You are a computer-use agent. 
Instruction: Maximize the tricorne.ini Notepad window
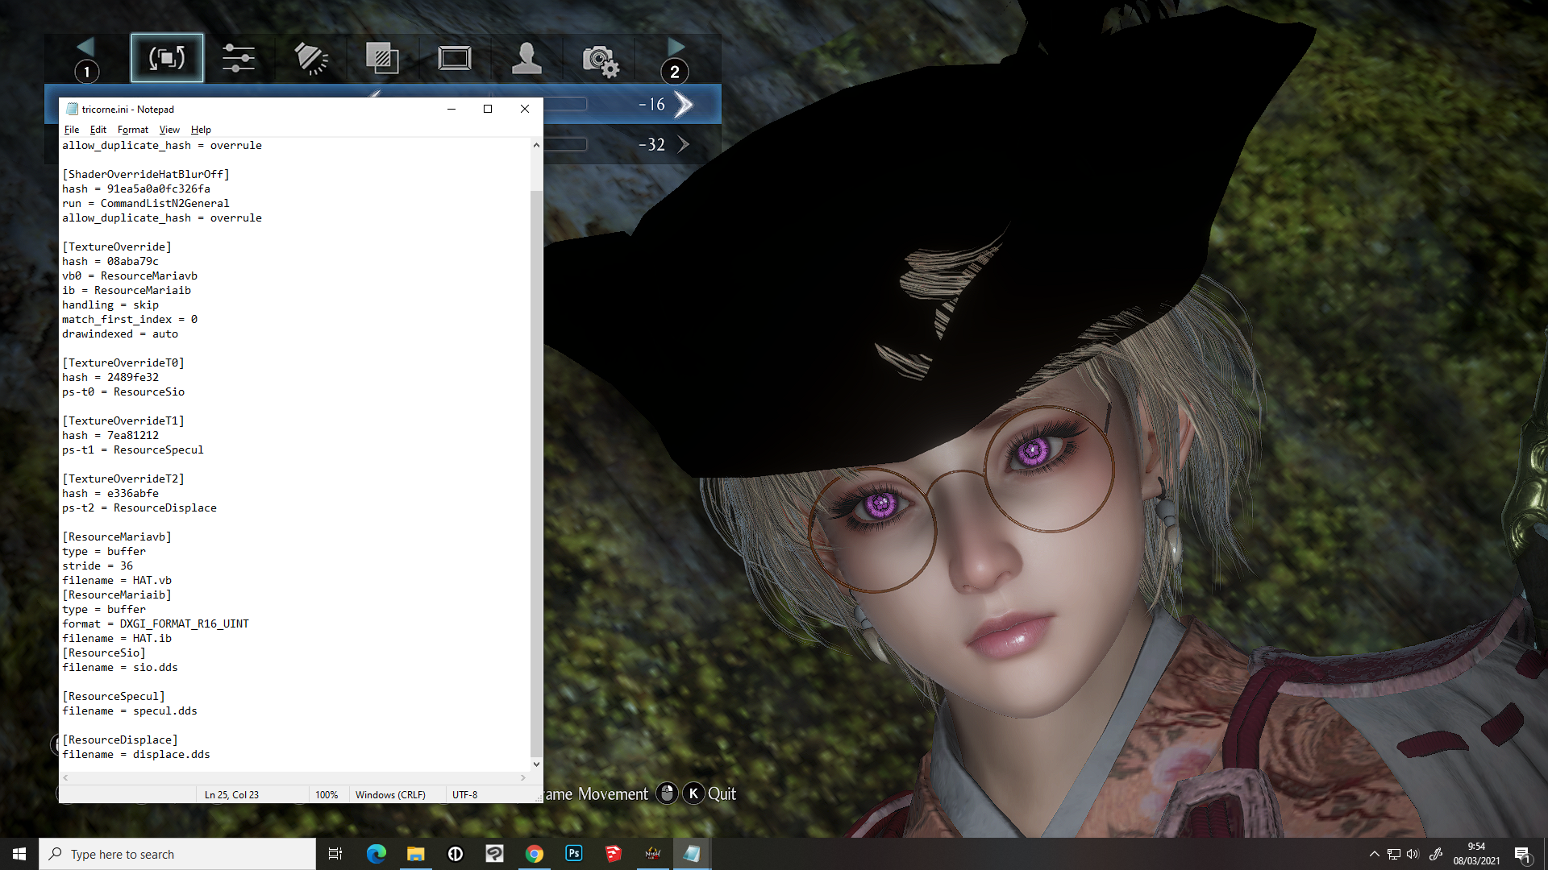pos(488,109)
